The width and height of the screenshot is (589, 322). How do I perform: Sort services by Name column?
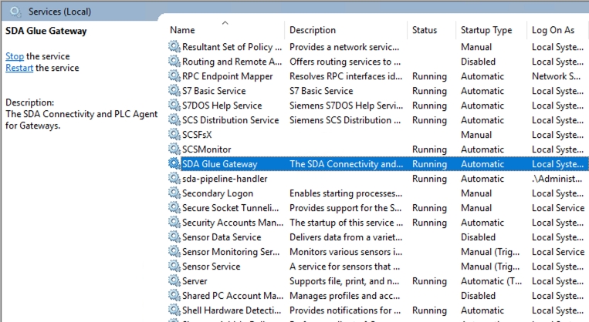(183, 30)
